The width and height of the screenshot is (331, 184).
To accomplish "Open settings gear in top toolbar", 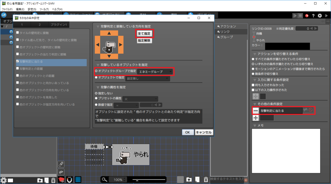I will (320, 15).
